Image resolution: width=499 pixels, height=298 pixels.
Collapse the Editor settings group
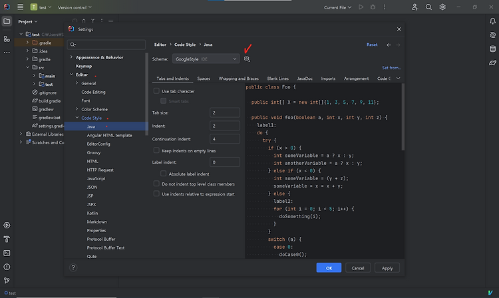71,74
